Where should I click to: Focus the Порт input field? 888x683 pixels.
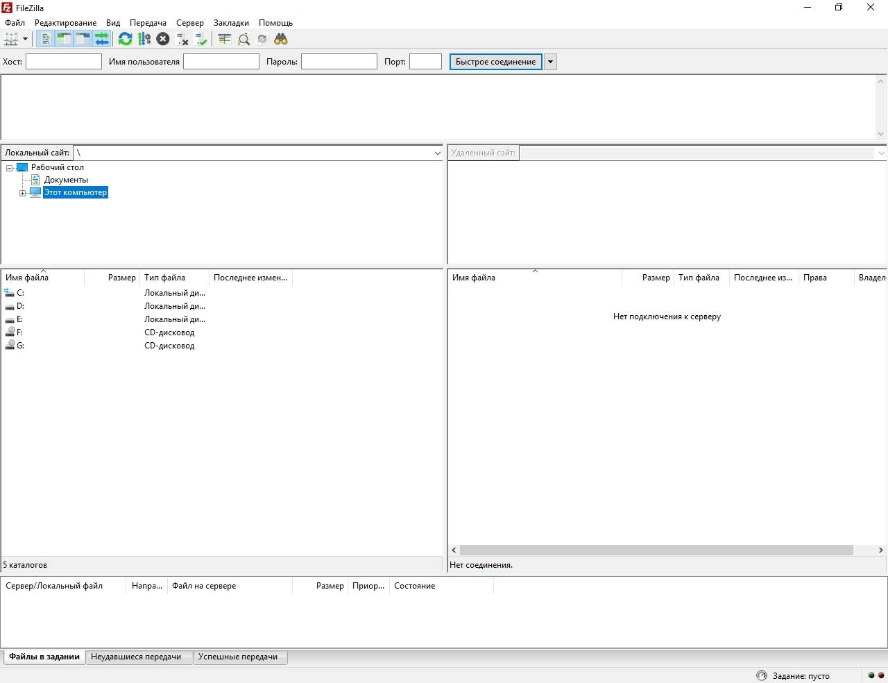pyautogui.click(x=425, y=62)
